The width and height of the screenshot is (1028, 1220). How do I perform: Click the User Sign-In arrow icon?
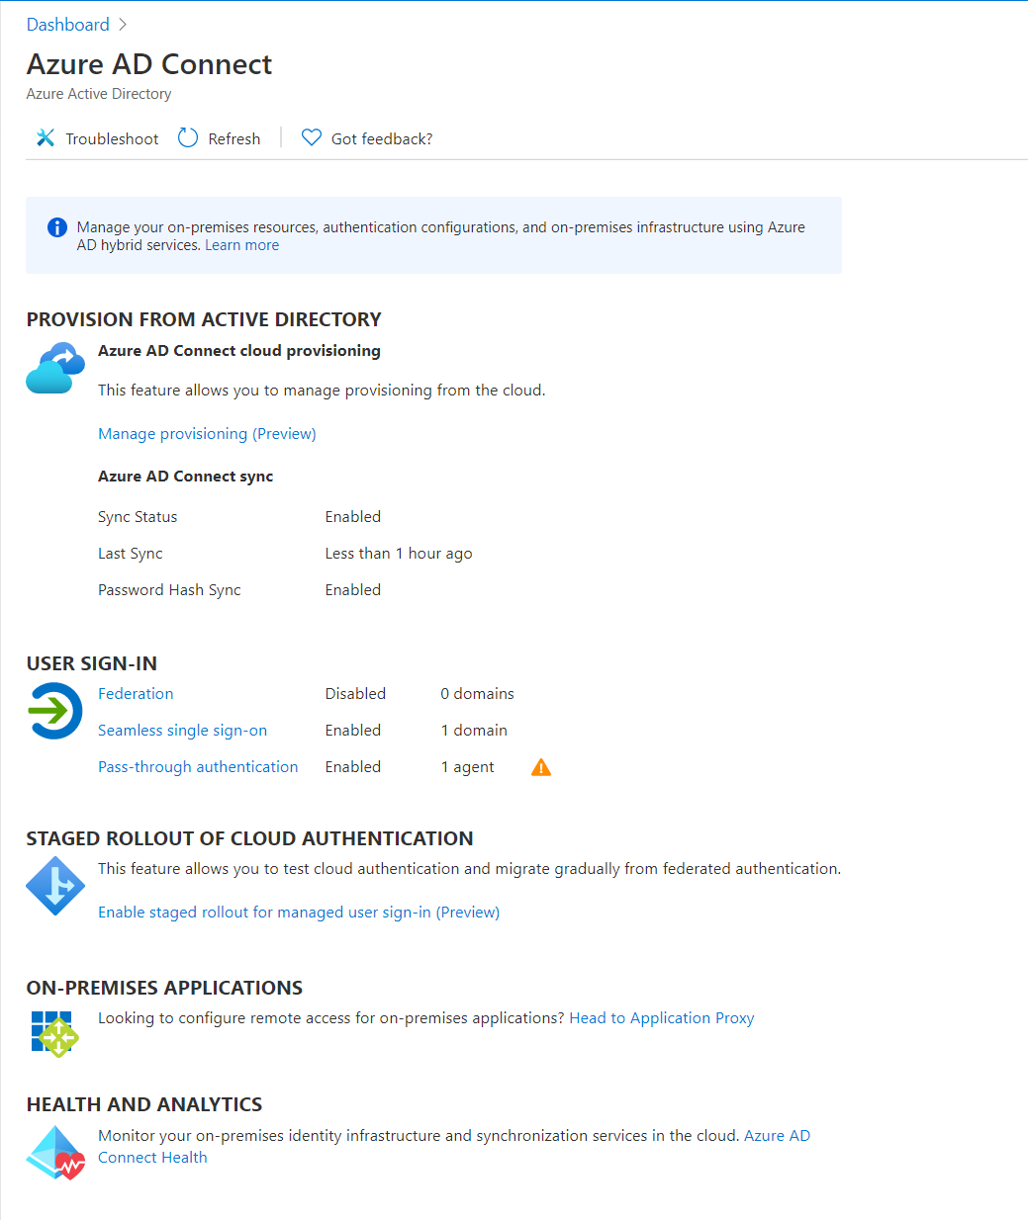point(54,711)
